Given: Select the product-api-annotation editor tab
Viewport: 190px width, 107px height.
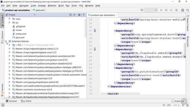Looking at the screenshot, I should pos(103,15).
